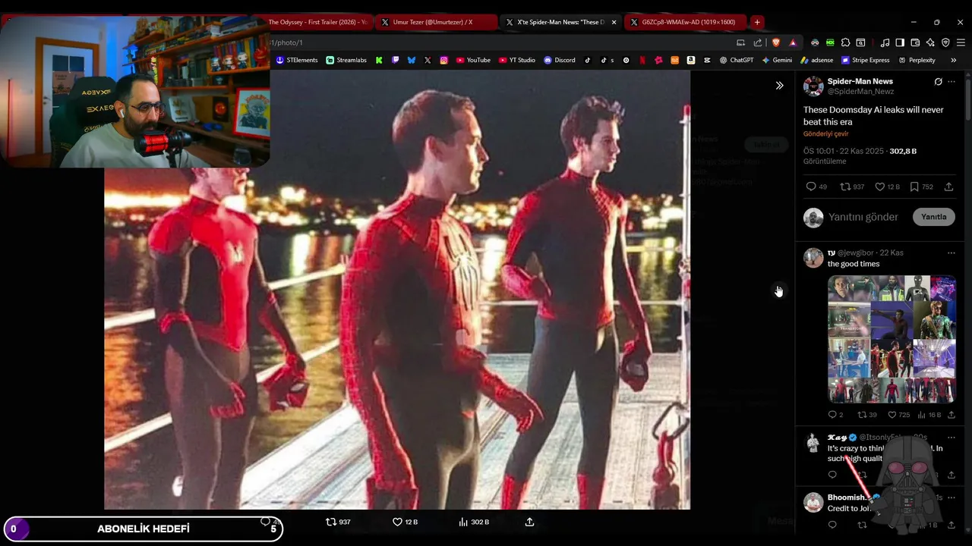972x546 pixels.
Task: Repost icon showing 937 in sidebar
Action: click(845, 187)
